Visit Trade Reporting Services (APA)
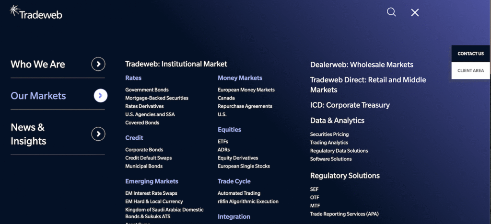Viewport: 491px width, 224px height. (x=344, y=214)
